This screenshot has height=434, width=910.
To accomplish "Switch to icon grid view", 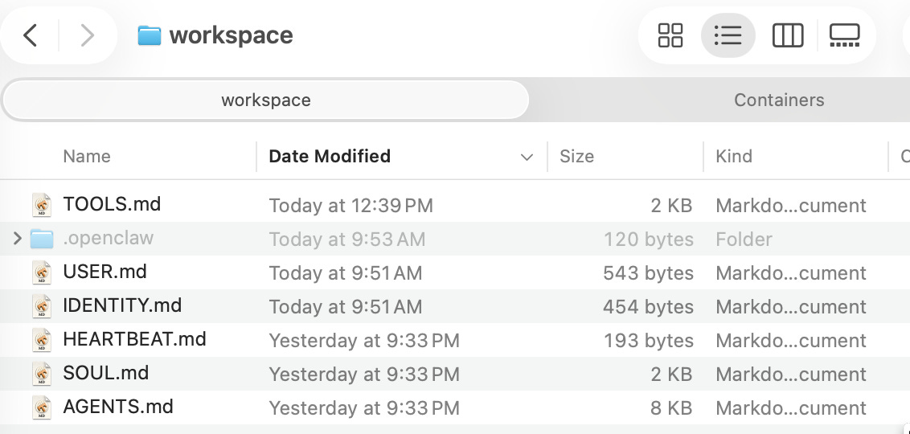I will pos(670,35).
